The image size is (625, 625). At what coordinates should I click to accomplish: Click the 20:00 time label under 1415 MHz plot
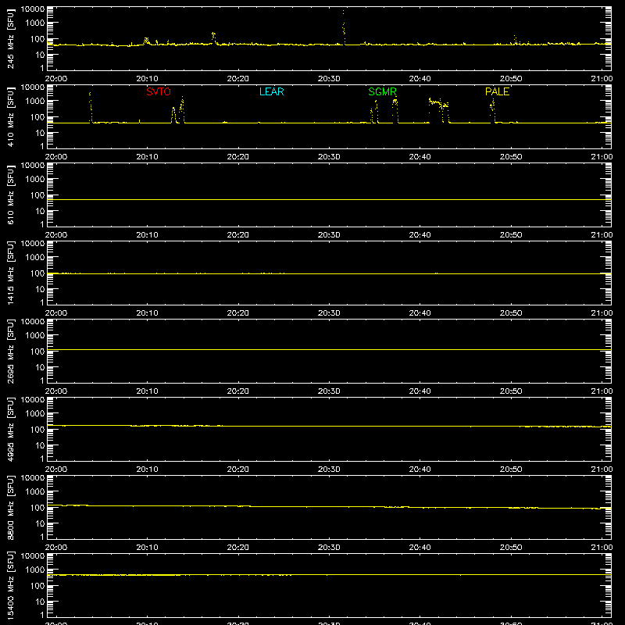pyautogui.click(x=56, y=313)
